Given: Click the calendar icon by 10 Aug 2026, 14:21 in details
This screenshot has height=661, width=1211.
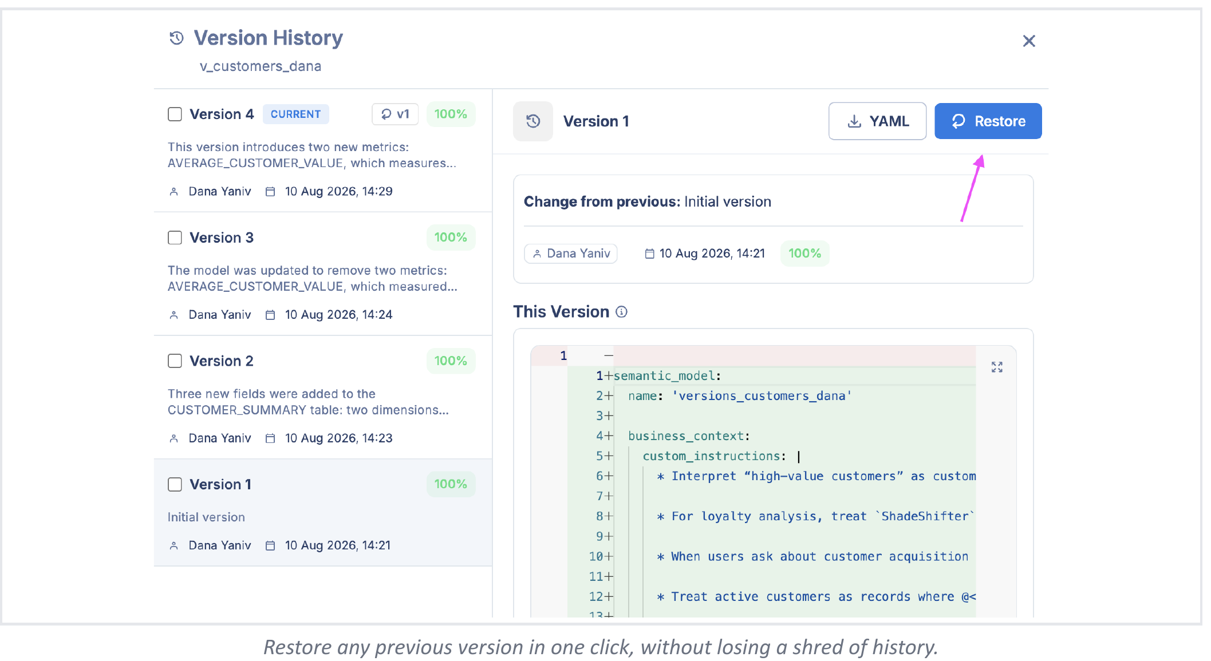Looking at the screenshot, I should coord(649,254).
